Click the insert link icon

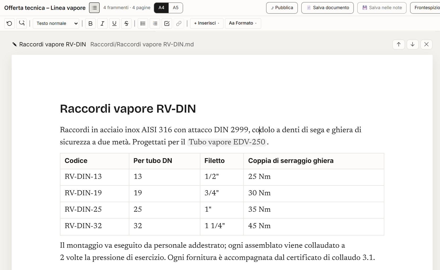[x=179, y=23]
